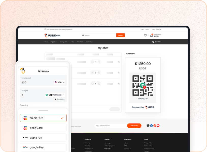
Task: Expand the Categories menu dropdown
Action: click(x=64, y=42)
